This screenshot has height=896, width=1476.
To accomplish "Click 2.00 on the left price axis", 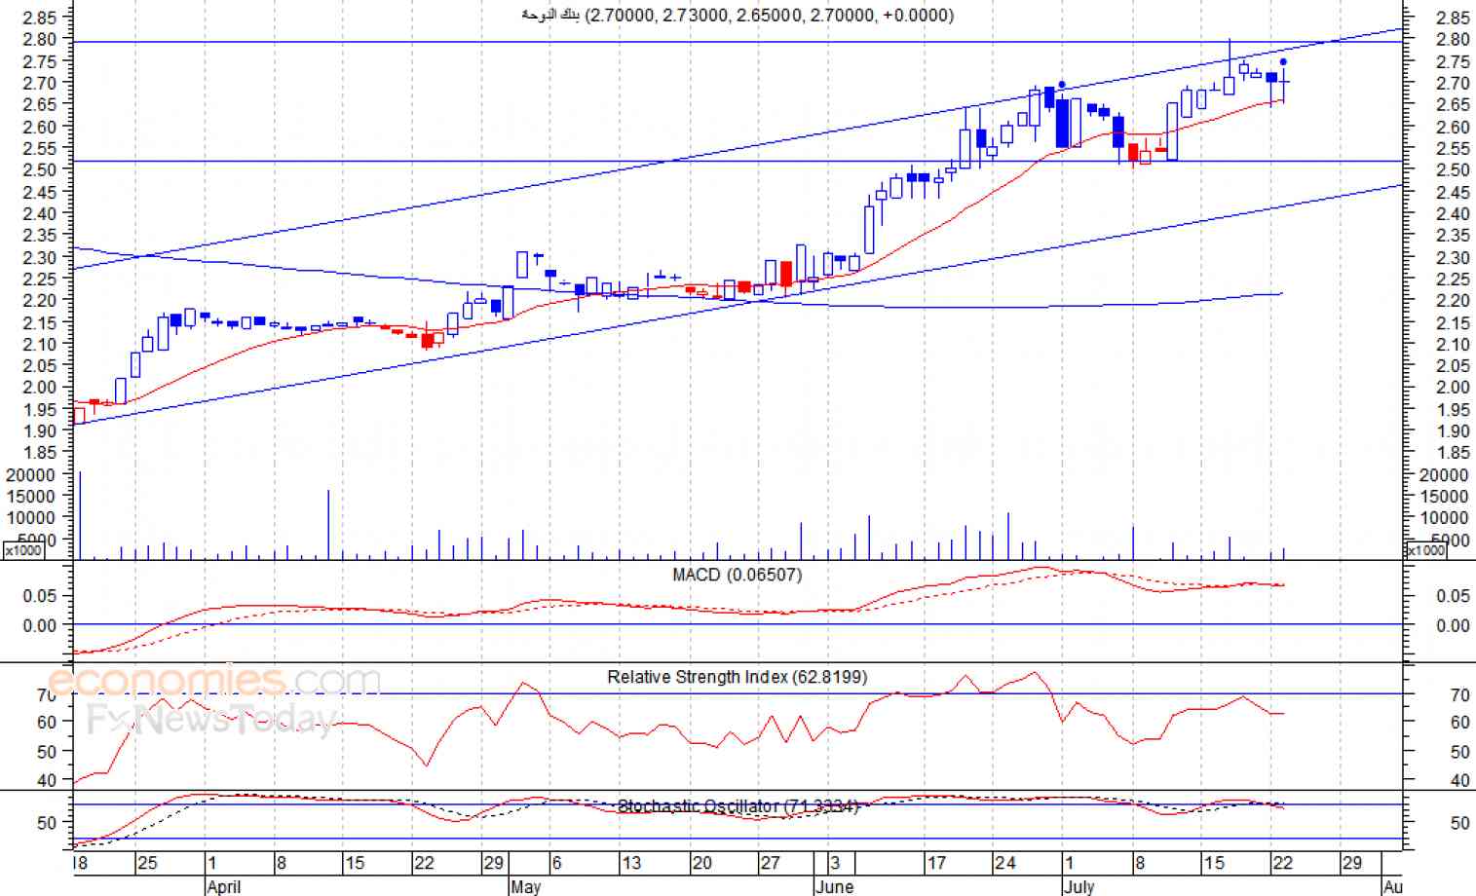I will point(40,387).
